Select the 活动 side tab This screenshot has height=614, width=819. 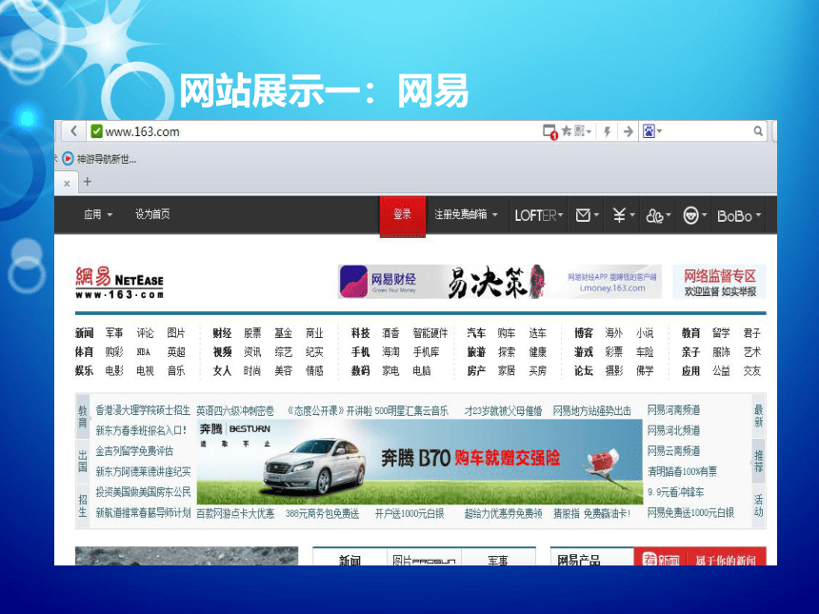coord(758,505)
